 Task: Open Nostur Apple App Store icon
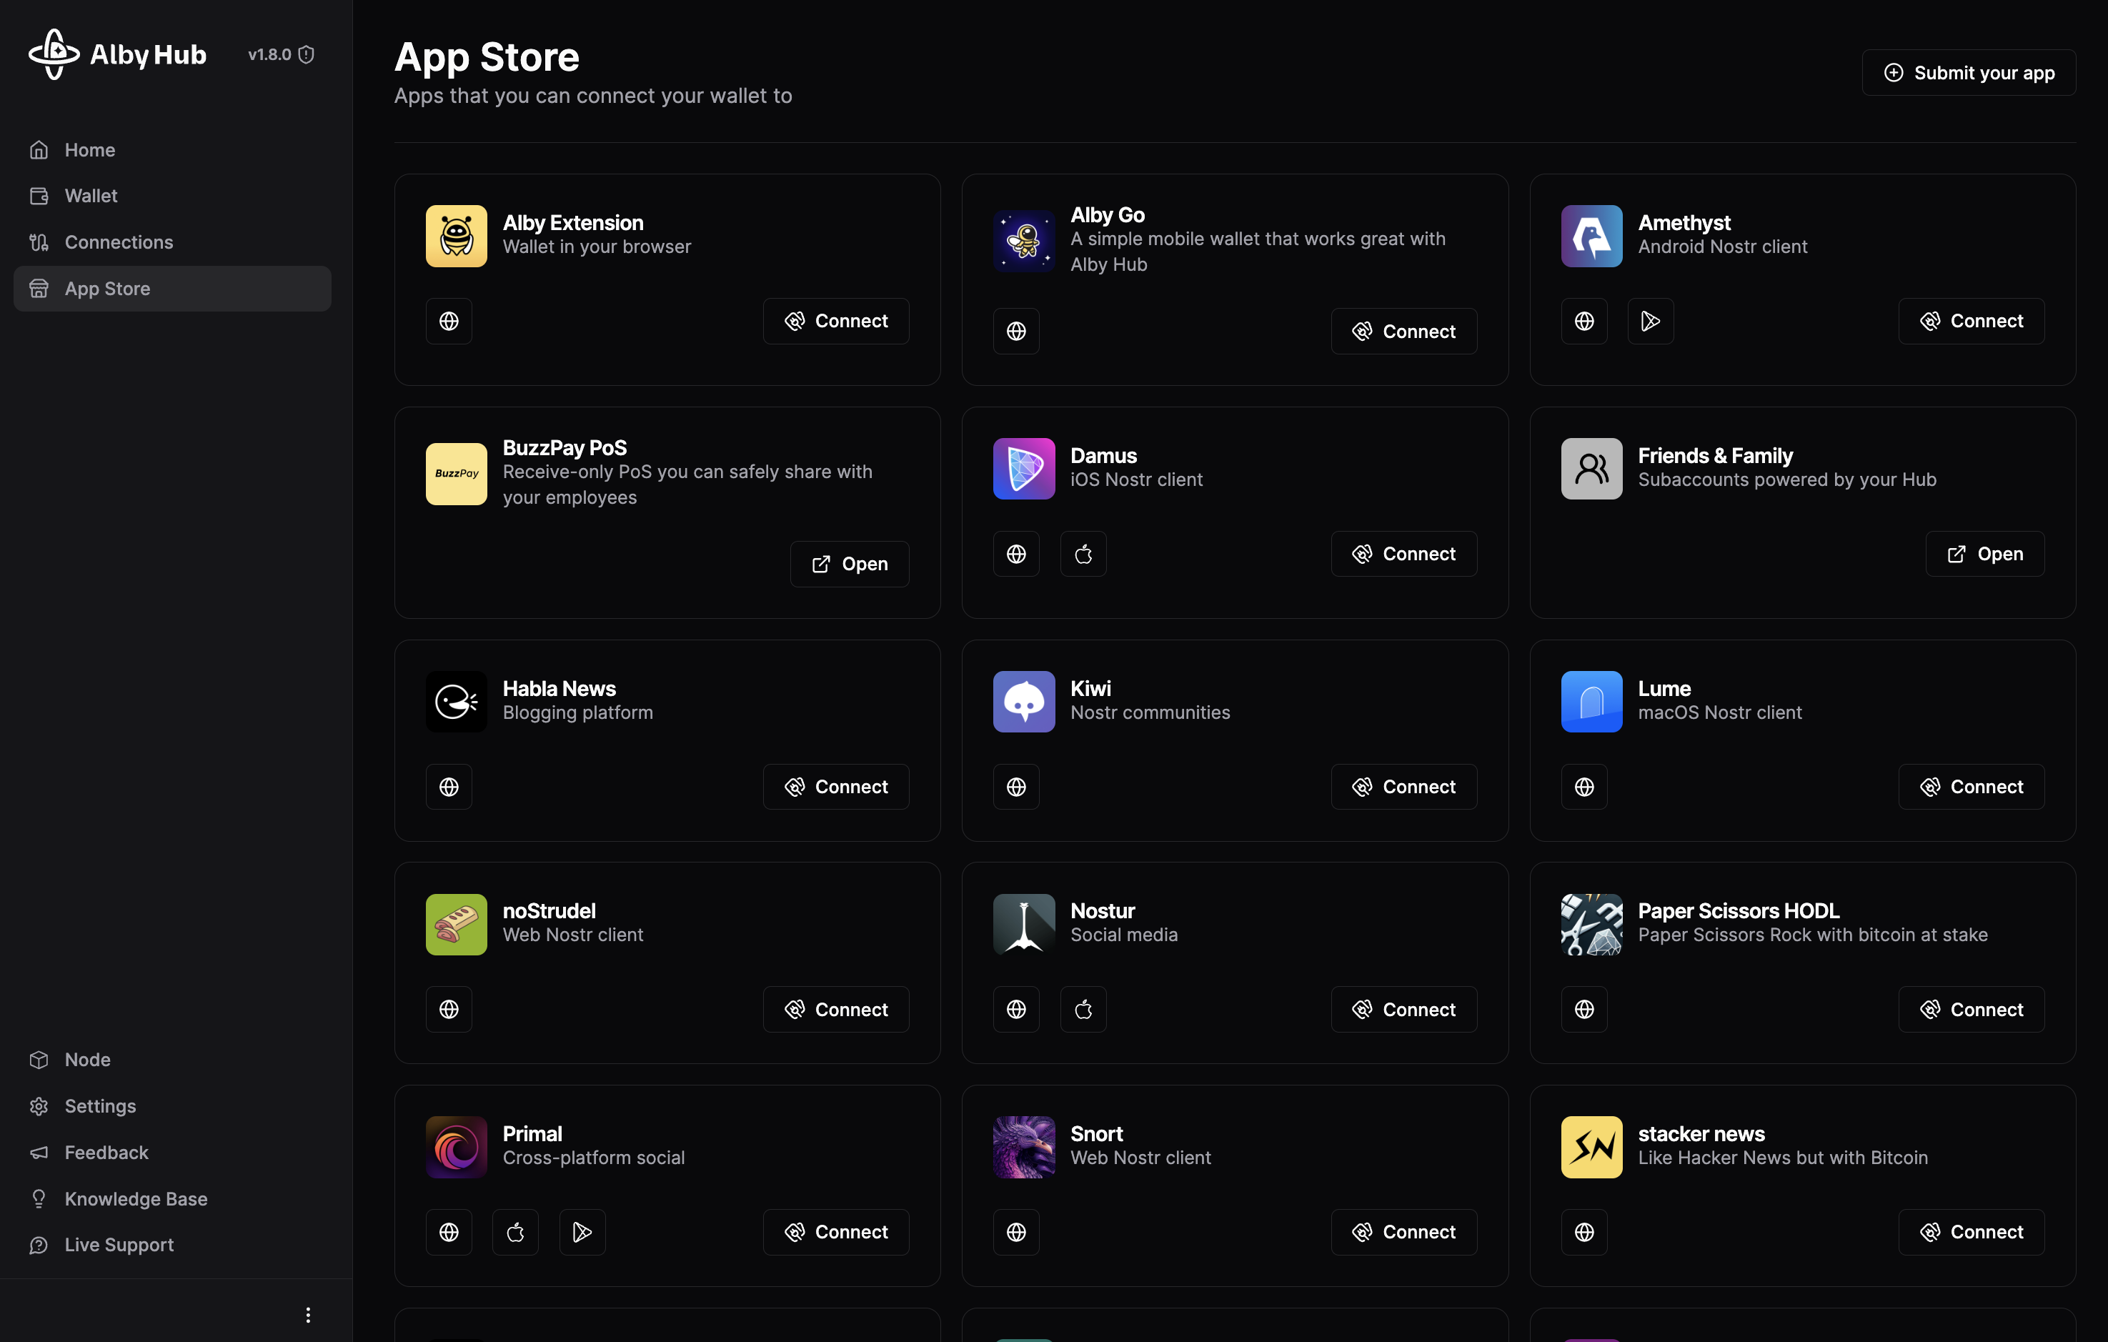(1083, 1009)
